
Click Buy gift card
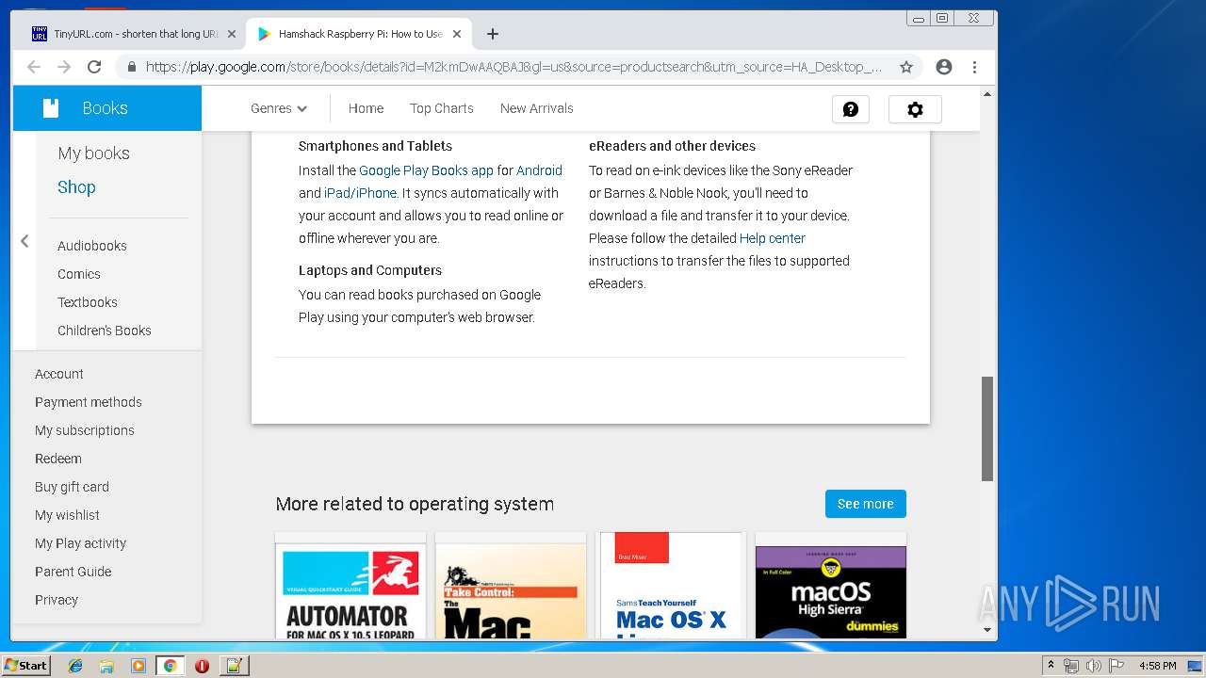pos(73,487)
